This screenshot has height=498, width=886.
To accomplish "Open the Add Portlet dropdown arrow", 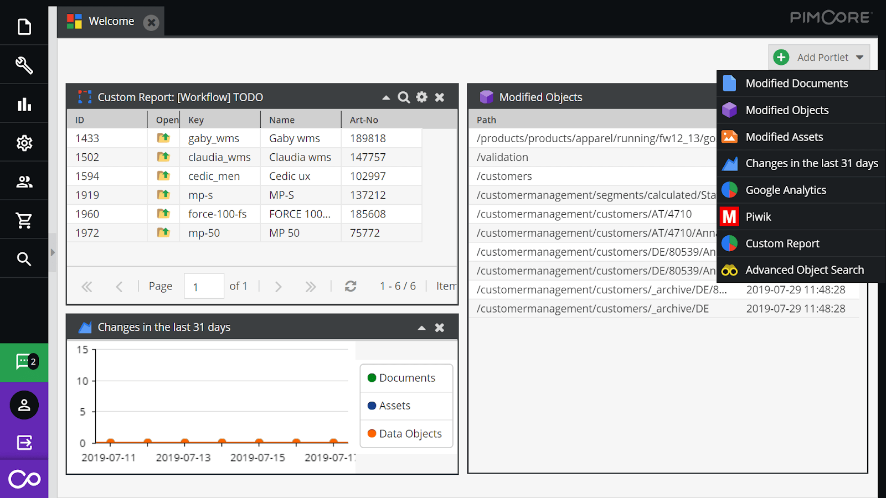I will [x=859, y=57].
